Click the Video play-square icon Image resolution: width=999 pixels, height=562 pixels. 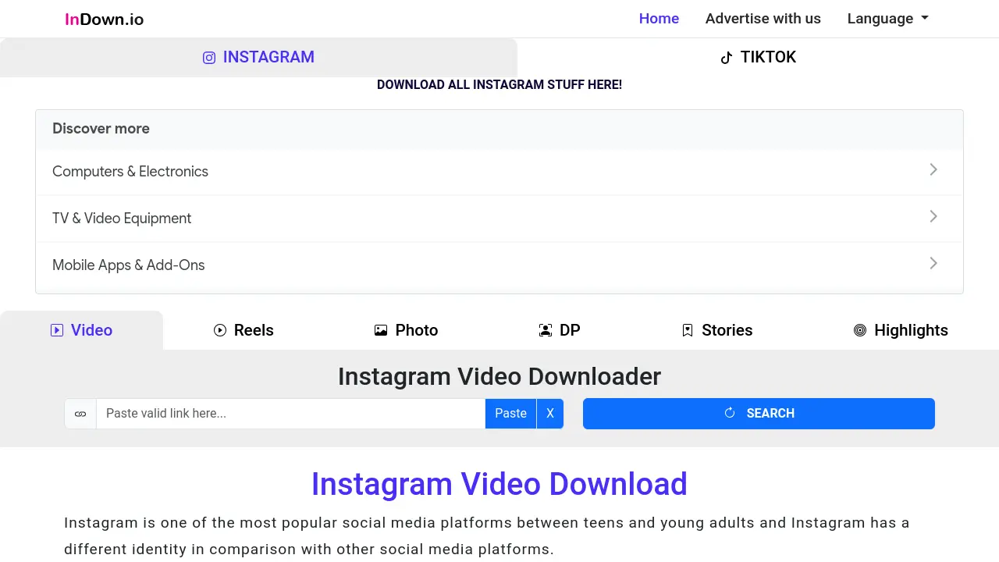(57, 330)
